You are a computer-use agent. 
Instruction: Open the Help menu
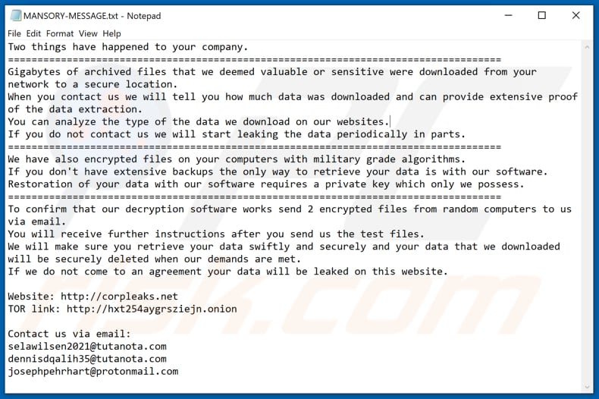tap(111, 33)
